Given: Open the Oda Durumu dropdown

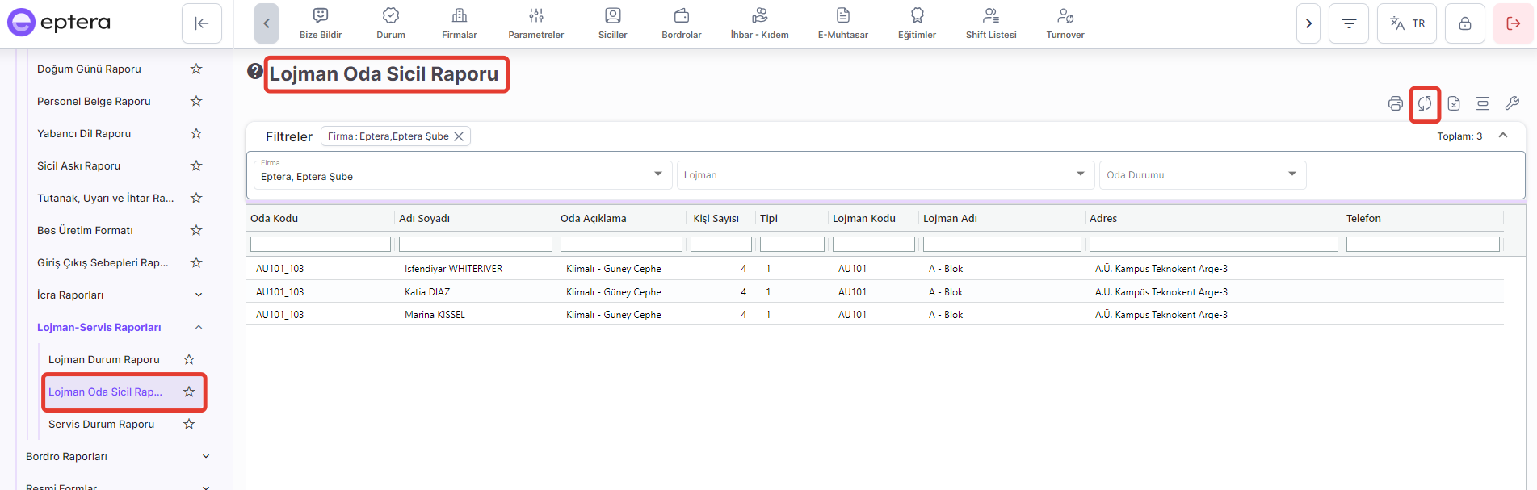Looking at the screenshot, I should click(1202, 175).
